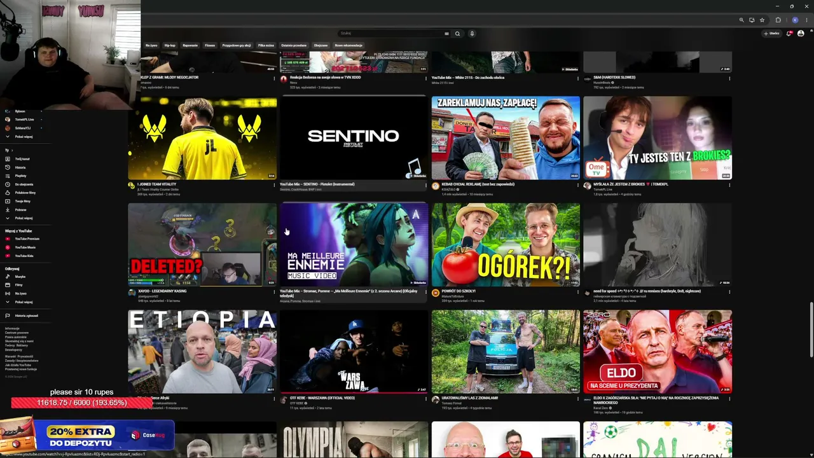Open options menu for KEBAB CHCIAŁ REKLAMĘ video

pos(577,185)
